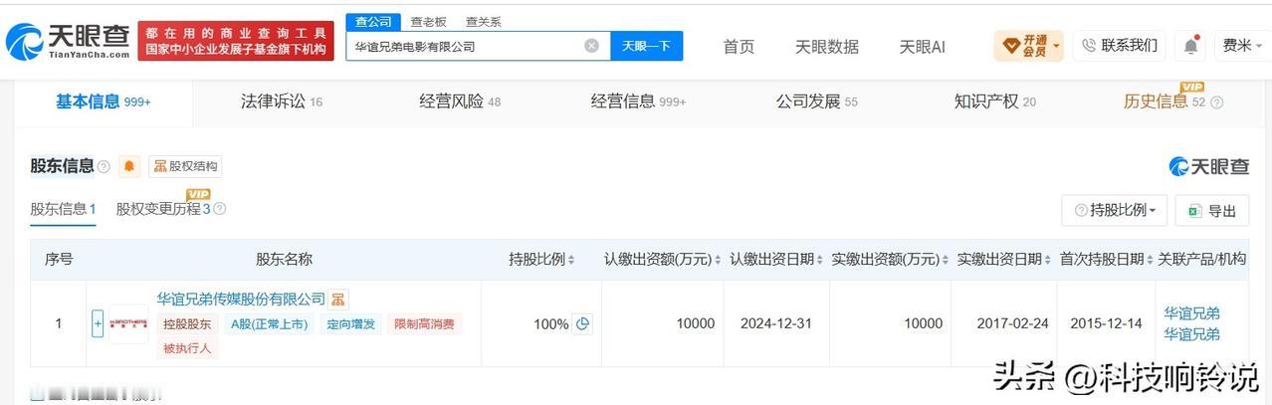Switch to 查关系 search tab
Viewport: 1272px width, 405px height.
point(484,21)
